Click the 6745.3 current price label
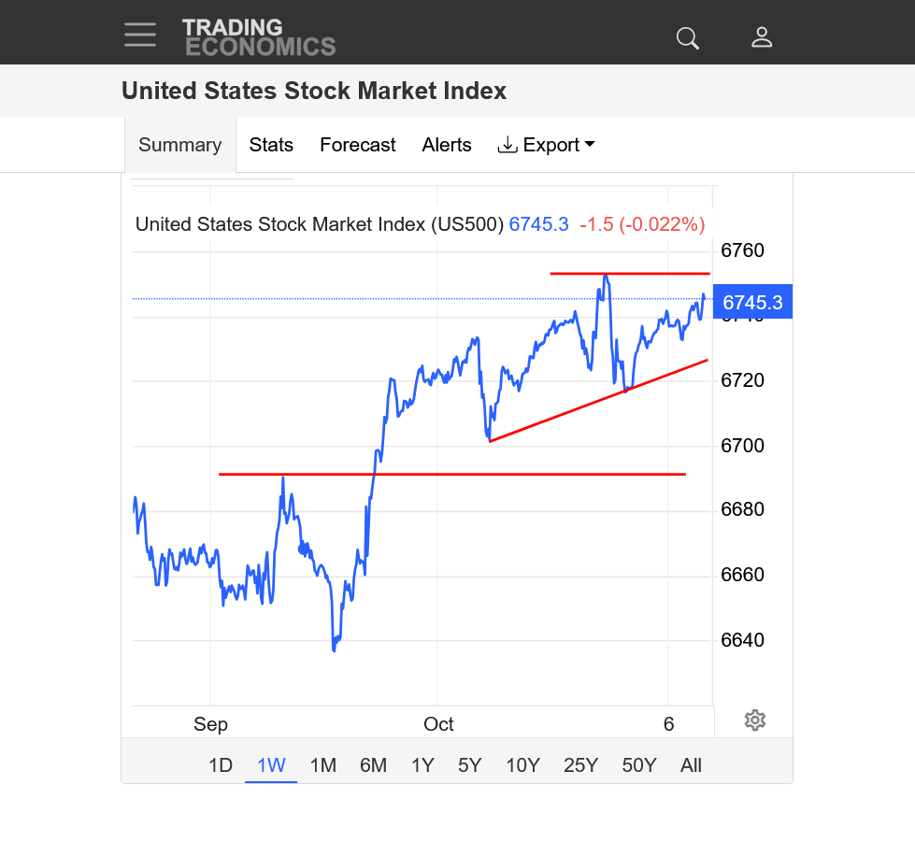 (x=752, y=302)
